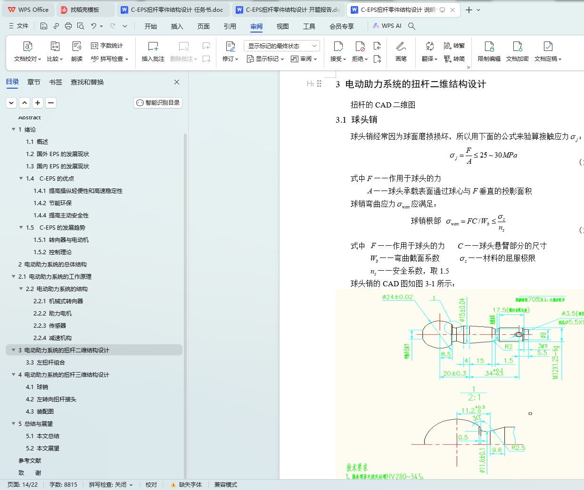Open the 显示标记 options
This screenshot has width=584, height=490.
(265, 59)
